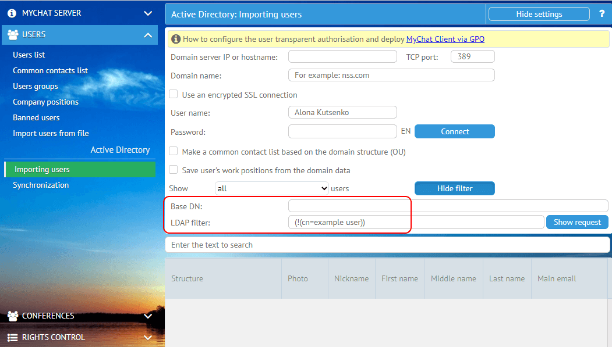
Task: Click the Hide settings button
Action: [x=539, y=14]
